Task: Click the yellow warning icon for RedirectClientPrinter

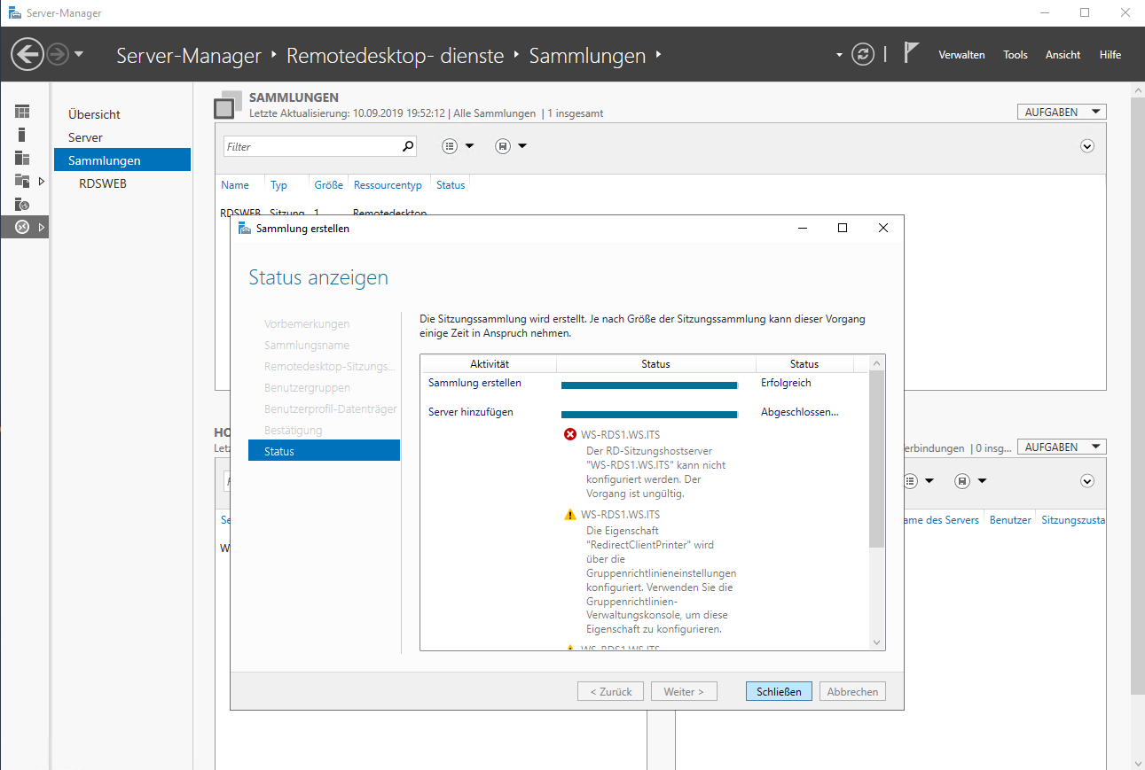Action: tap(570, 515)
